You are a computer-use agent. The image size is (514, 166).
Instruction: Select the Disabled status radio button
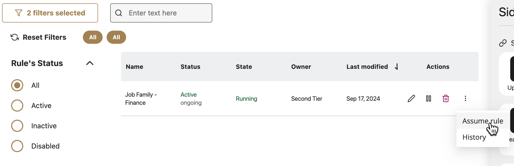click(17, 146)
